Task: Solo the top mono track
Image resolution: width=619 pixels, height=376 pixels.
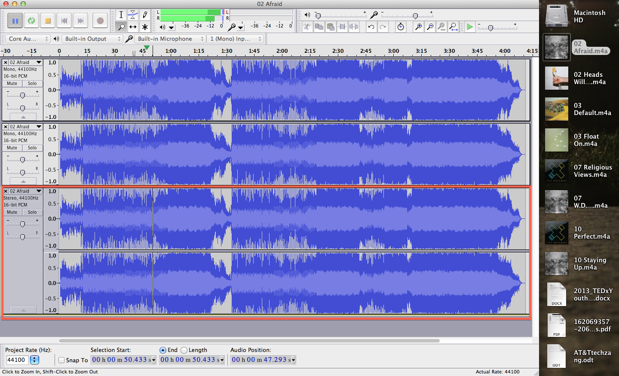Action: [32, 83]
